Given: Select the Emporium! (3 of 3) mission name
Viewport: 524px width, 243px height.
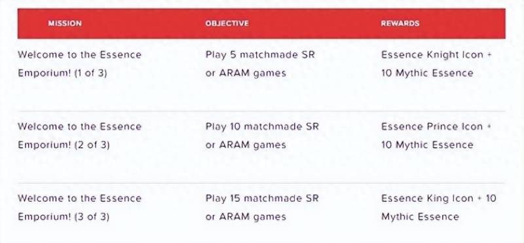Looking at the screenshot, I should tap(64, 217).
